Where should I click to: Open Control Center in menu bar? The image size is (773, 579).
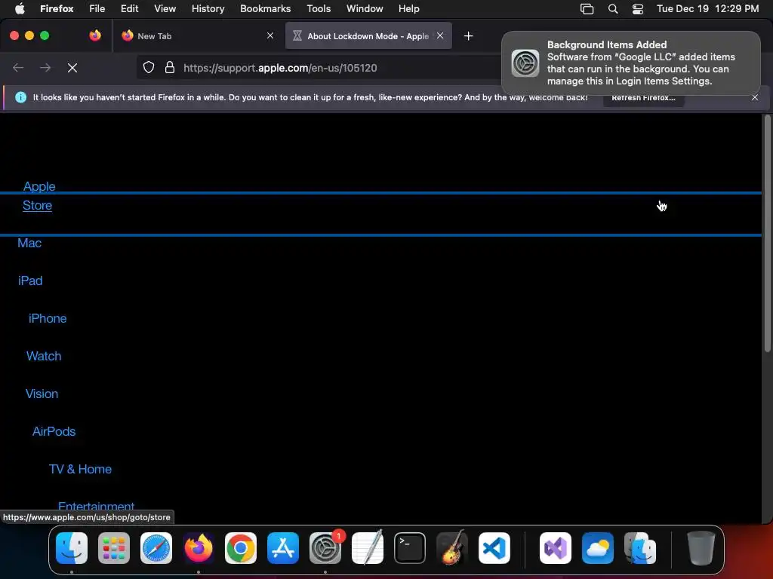pos(637,9)
